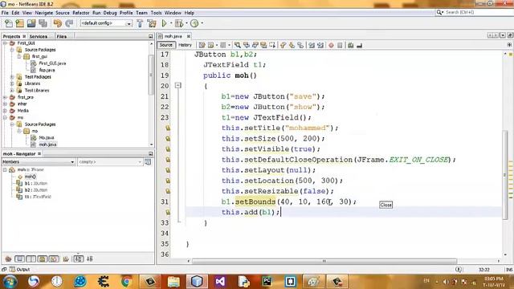
Task: Click the Find Selection magnifier icon in editor toolbar
Action: pyautogui.click(x=237, y=45)
